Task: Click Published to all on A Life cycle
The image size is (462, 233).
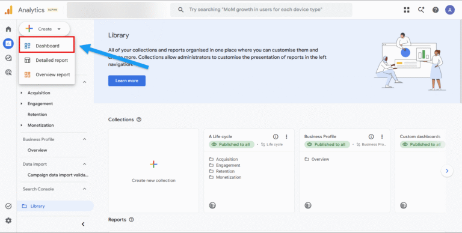Action: point(232,145)
